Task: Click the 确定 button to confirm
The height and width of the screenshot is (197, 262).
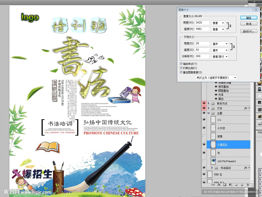Action: click(248, 18)
